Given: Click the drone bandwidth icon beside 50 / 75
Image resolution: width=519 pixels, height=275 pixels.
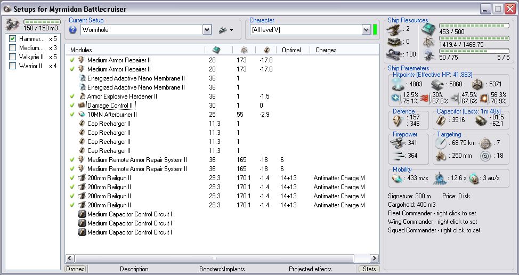Looking at the screenshot, I should click(x=429, y=55).
